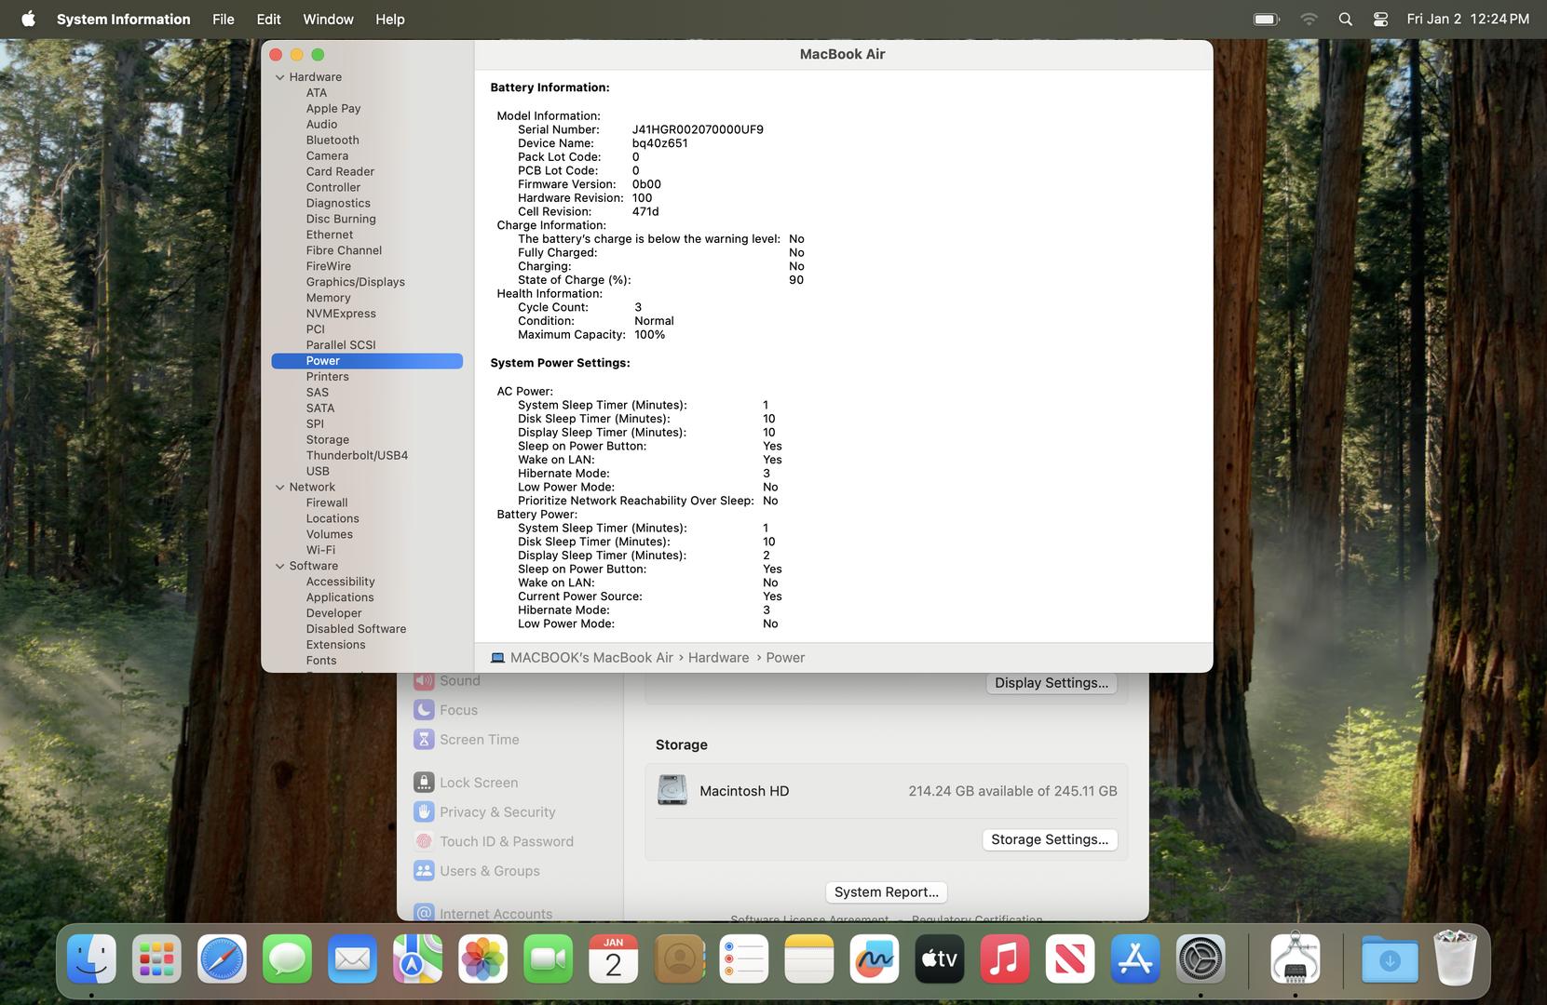Image resolution: width=1547 pixels, height=1005 pixels.
Task: Collapse the Software section disclosure triangle
Action: (x=279, y=566)
